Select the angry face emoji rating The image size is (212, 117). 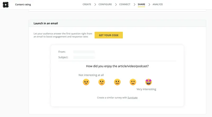click(x=86, y=82)
